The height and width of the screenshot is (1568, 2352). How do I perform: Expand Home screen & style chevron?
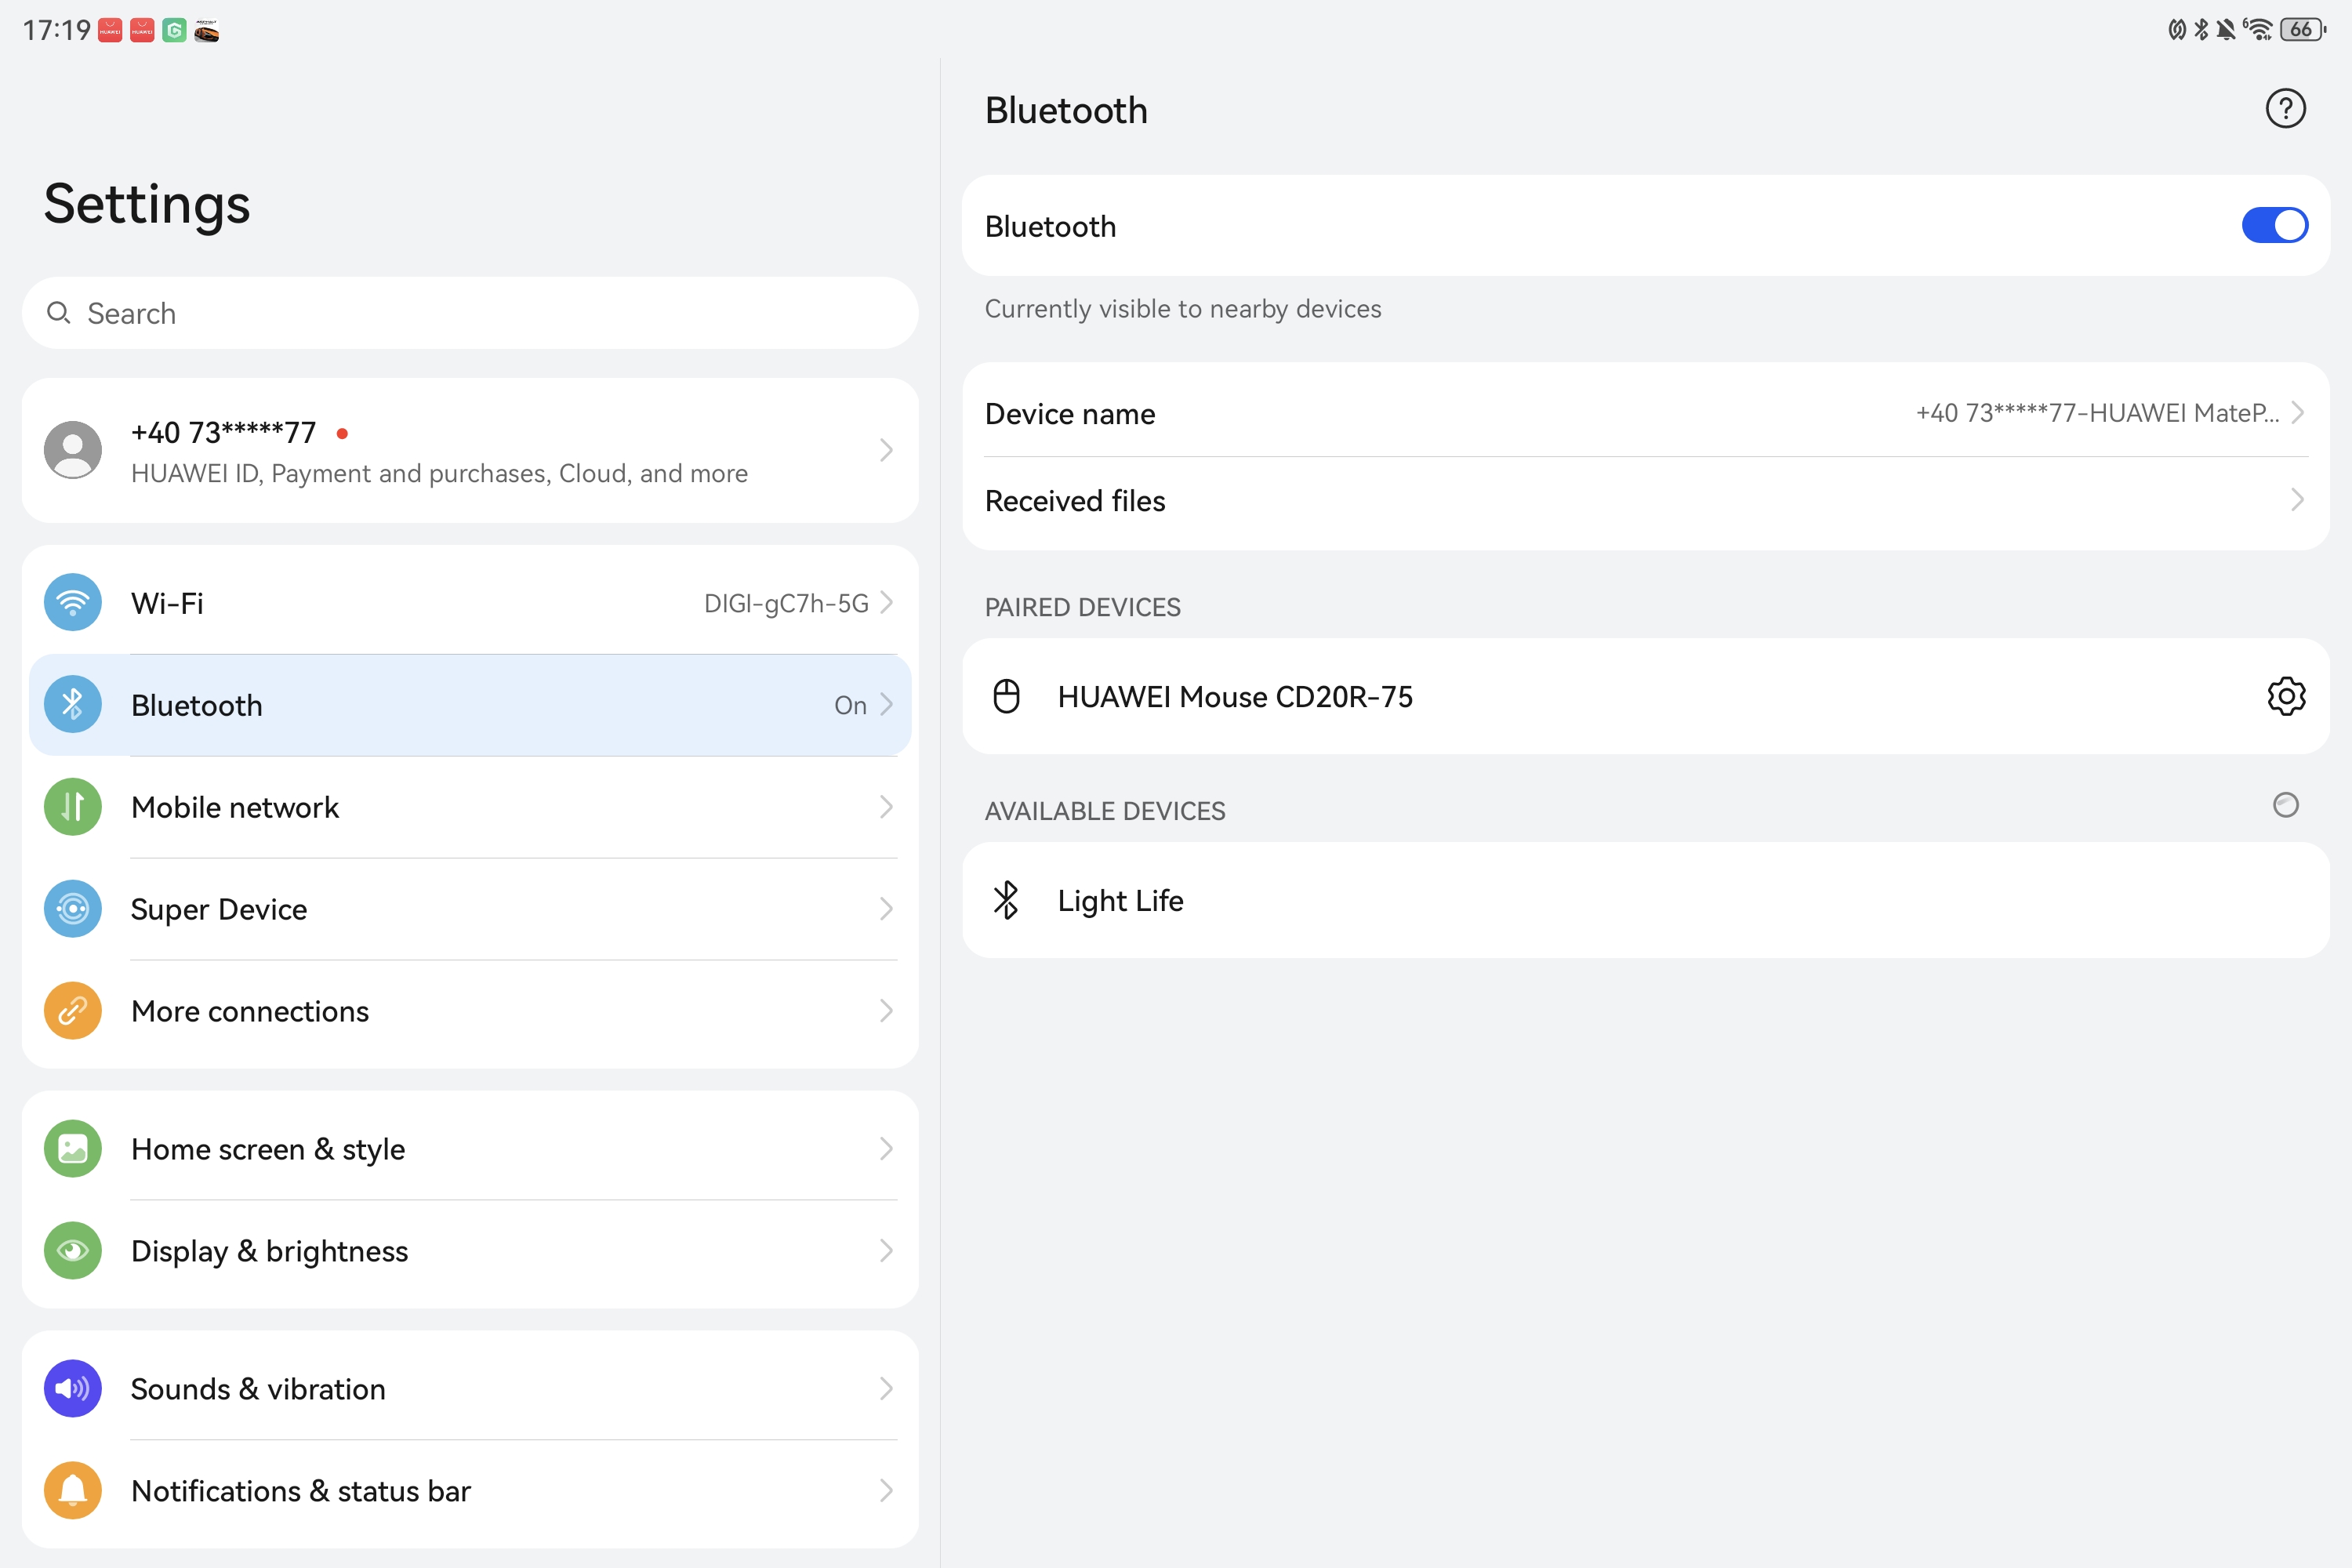(886, 1149)
